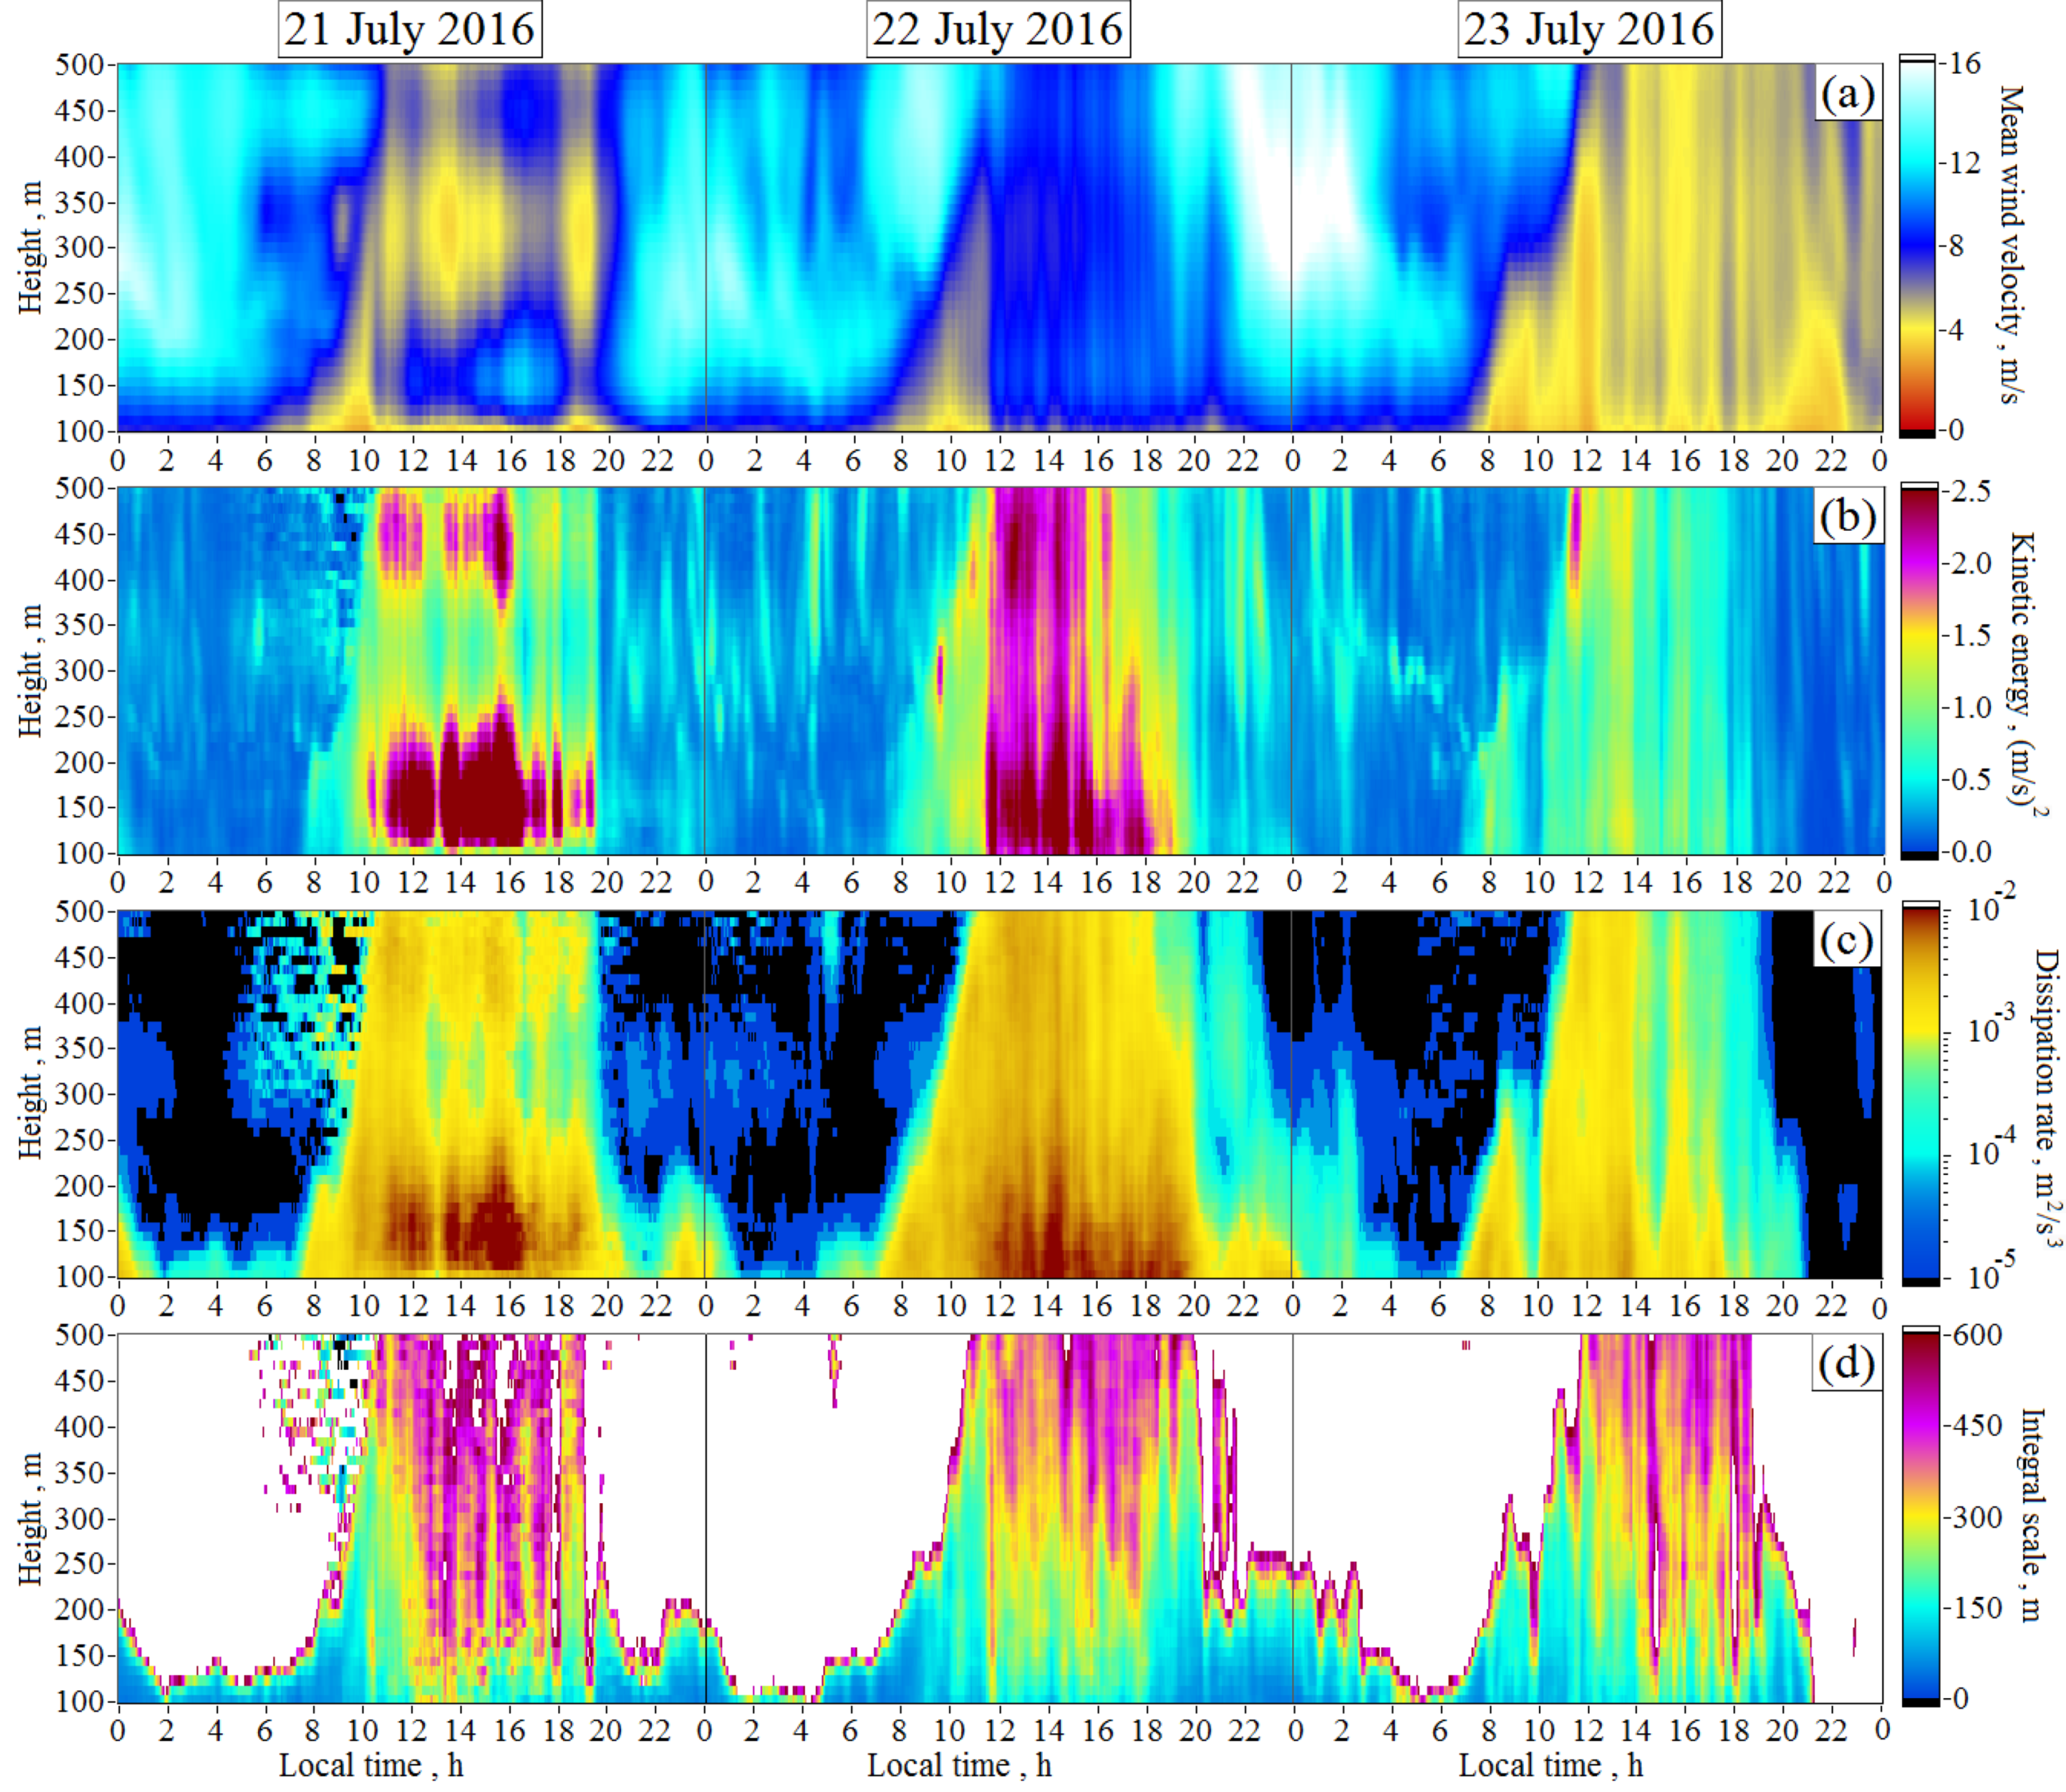Click the 22 July 2016 date label
Screen dimensions: 2066x1792
tap(997, 29)
